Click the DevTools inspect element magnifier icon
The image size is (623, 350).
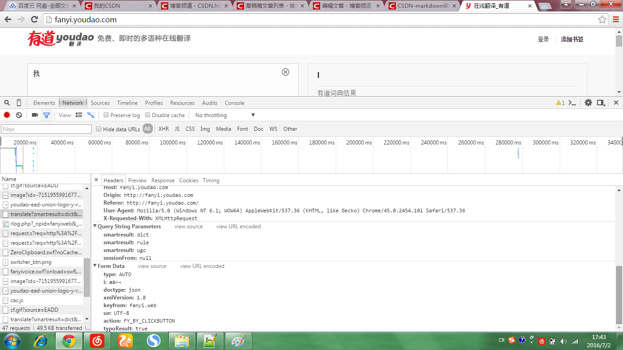[7, 103]
